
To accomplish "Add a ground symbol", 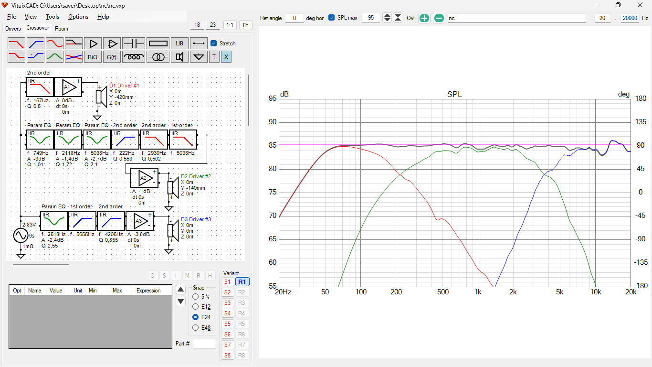I will [x=199, y=57].
